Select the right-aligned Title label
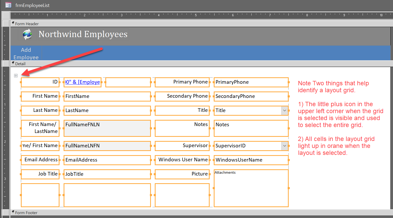This screenshot has width=393, height=218. pyautogui.click(x=182, y=111)
